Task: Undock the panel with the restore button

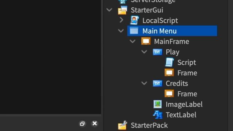Action: (82, 124)
